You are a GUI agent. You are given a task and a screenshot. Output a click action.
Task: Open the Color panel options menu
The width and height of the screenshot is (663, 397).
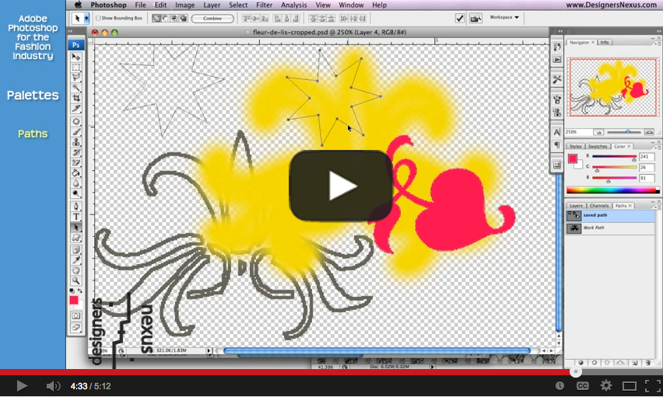tap(657, 147)
